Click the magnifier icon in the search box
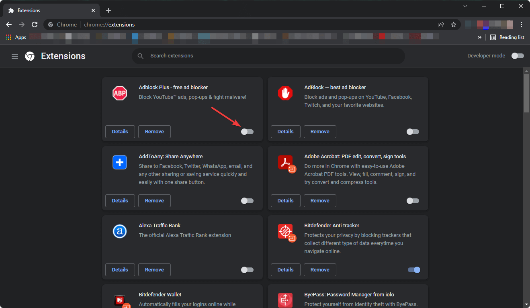This screenshot has width=530, height=308. click(x=140, y=56)
